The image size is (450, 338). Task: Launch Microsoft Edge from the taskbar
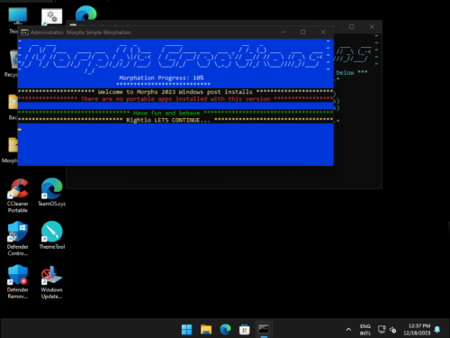click(225, 330)
